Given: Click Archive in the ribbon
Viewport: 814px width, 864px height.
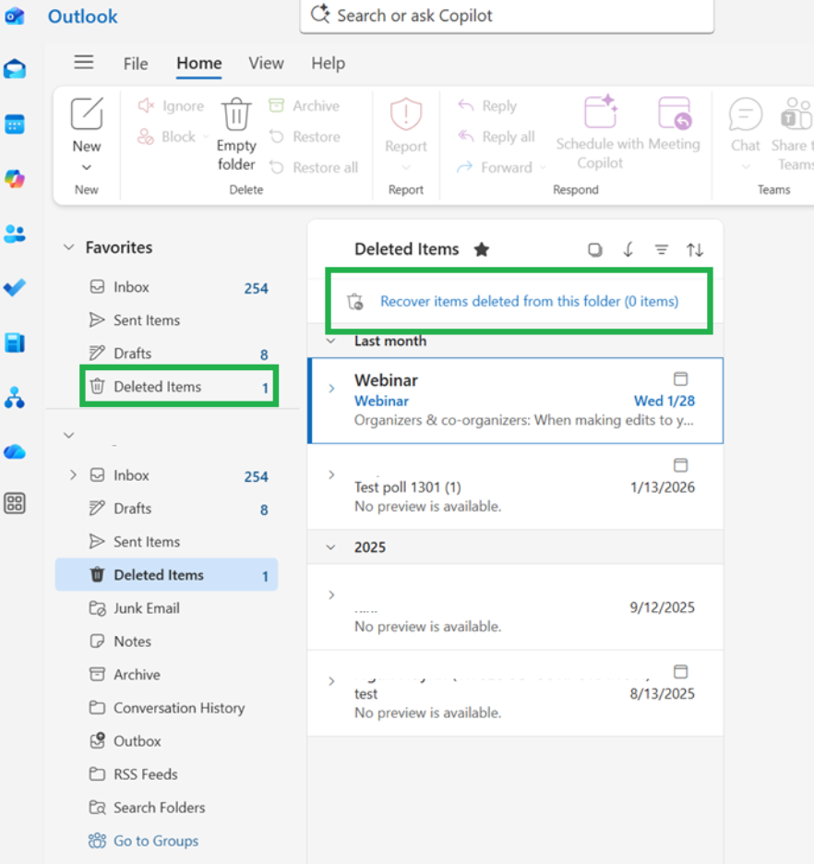Looking at the screenshot, I should [x=304, y=105].
